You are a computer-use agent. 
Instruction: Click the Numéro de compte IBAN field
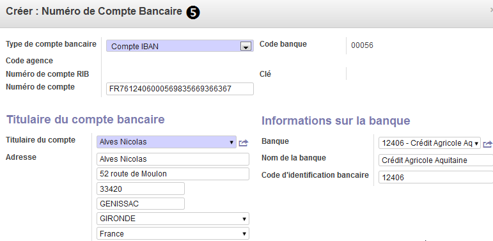180,89
